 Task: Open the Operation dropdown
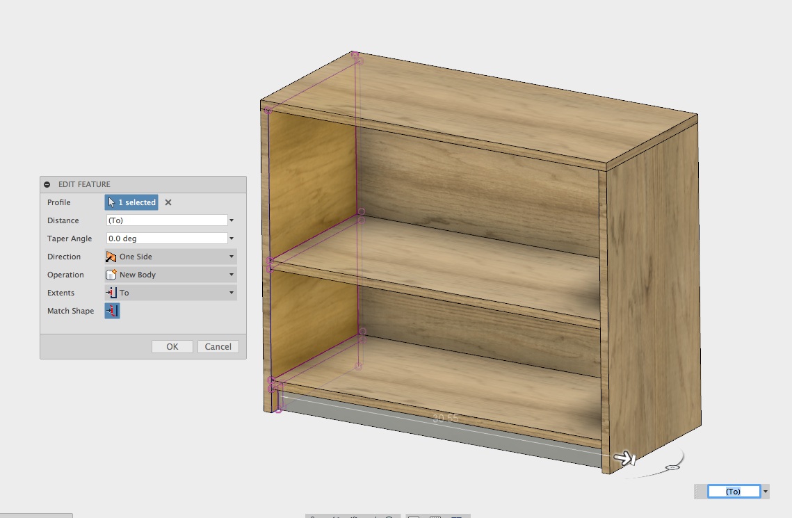click(x=231, y=275)
